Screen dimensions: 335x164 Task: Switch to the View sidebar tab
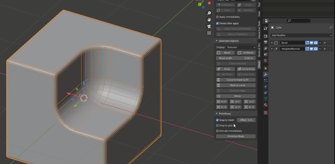tap(259, 14)
